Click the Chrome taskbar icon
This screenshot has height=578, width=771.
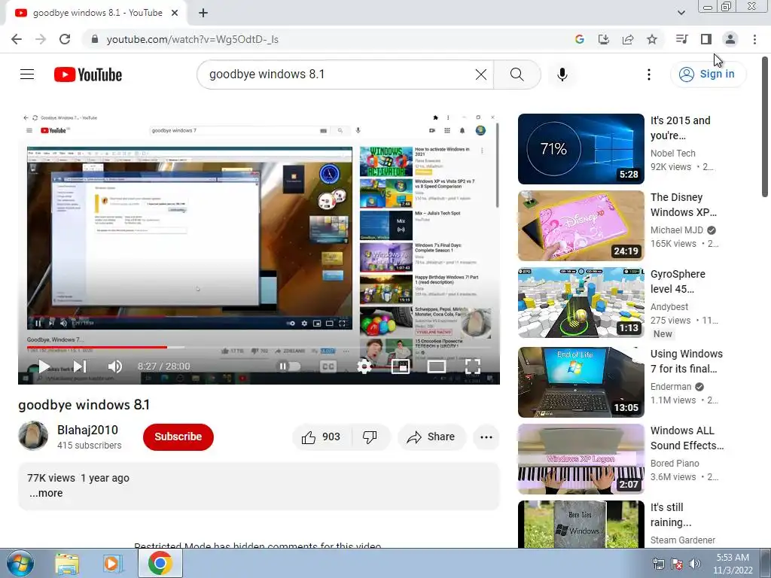(x=160, y=563)
